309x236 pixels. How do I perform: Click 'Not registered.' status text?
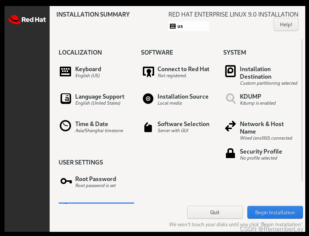click(x=172, y=76)
